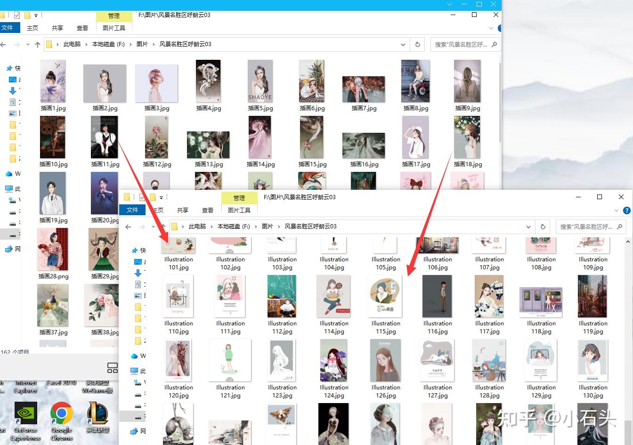Open chevron after 图片 in rear window breadcrumb
Screen dimensions: 633x445
[x=154, y=45]
